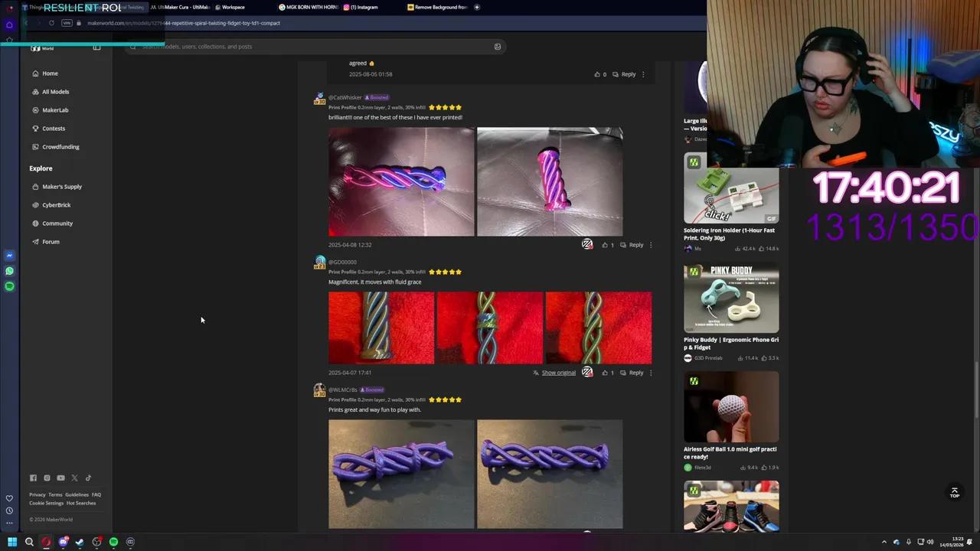Like @GD000000's comment with the thumbs-up
Screen dimensions: 980x551
pyautogui.click(x=605, y=372)
